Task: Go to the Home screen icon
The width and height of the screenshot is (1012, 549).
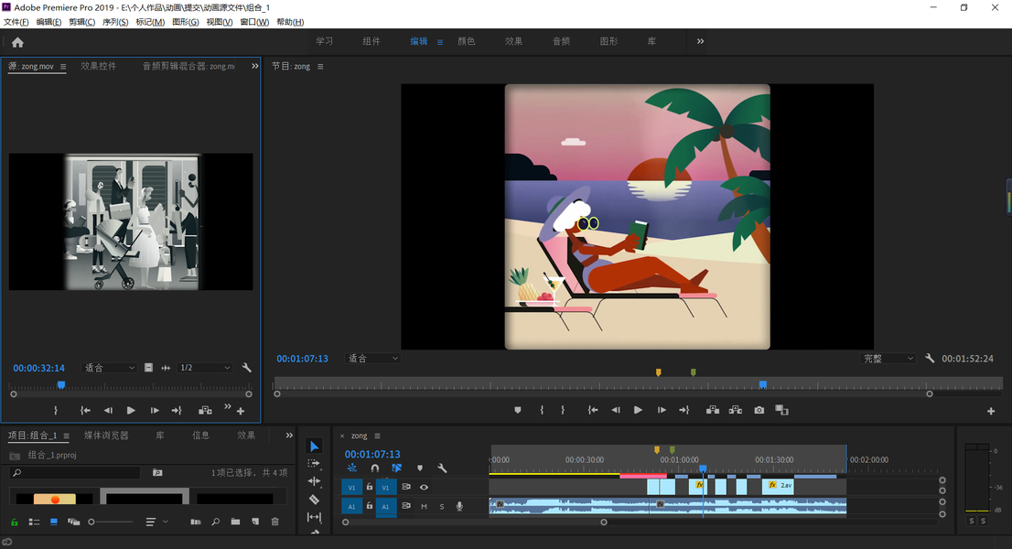Action: (x=17, y=43)
